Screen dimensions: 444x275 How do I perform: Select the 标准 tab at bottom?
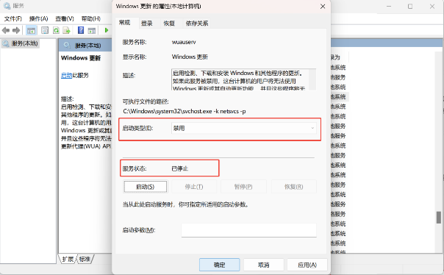[x=85, y=259]
